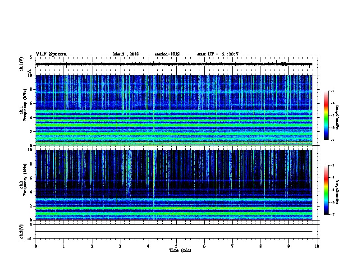
Task: Click the 10 minute tick label on Time axis
Action: click(317, 246)
